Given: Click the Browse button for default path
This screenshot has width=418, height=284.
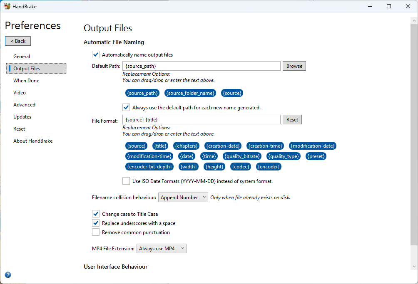Looking at the screenshot, I should coord(294,66).
